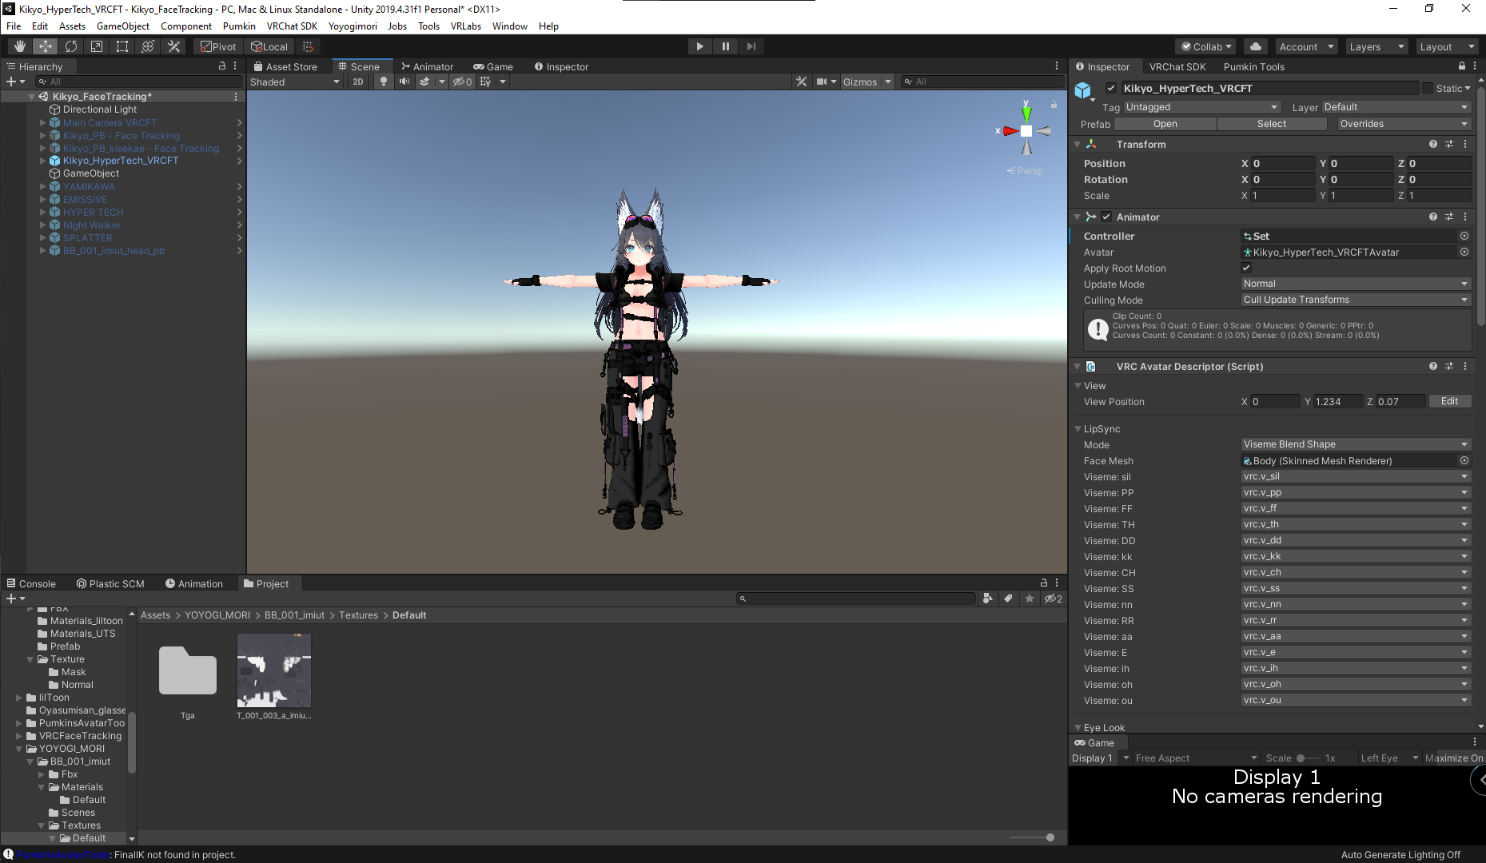Select the Rotate tool

71,46
